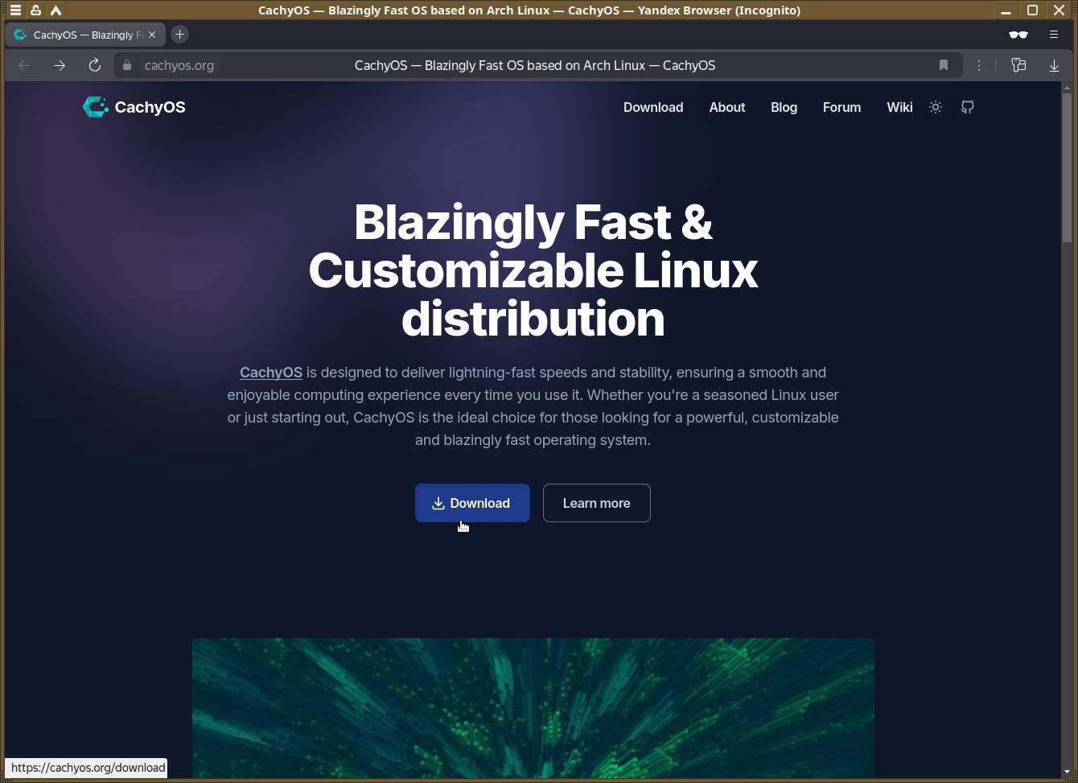Open the Yandex Browser main menu
The height and width of the screenshot is (783, 1078).
[1054, 35]
